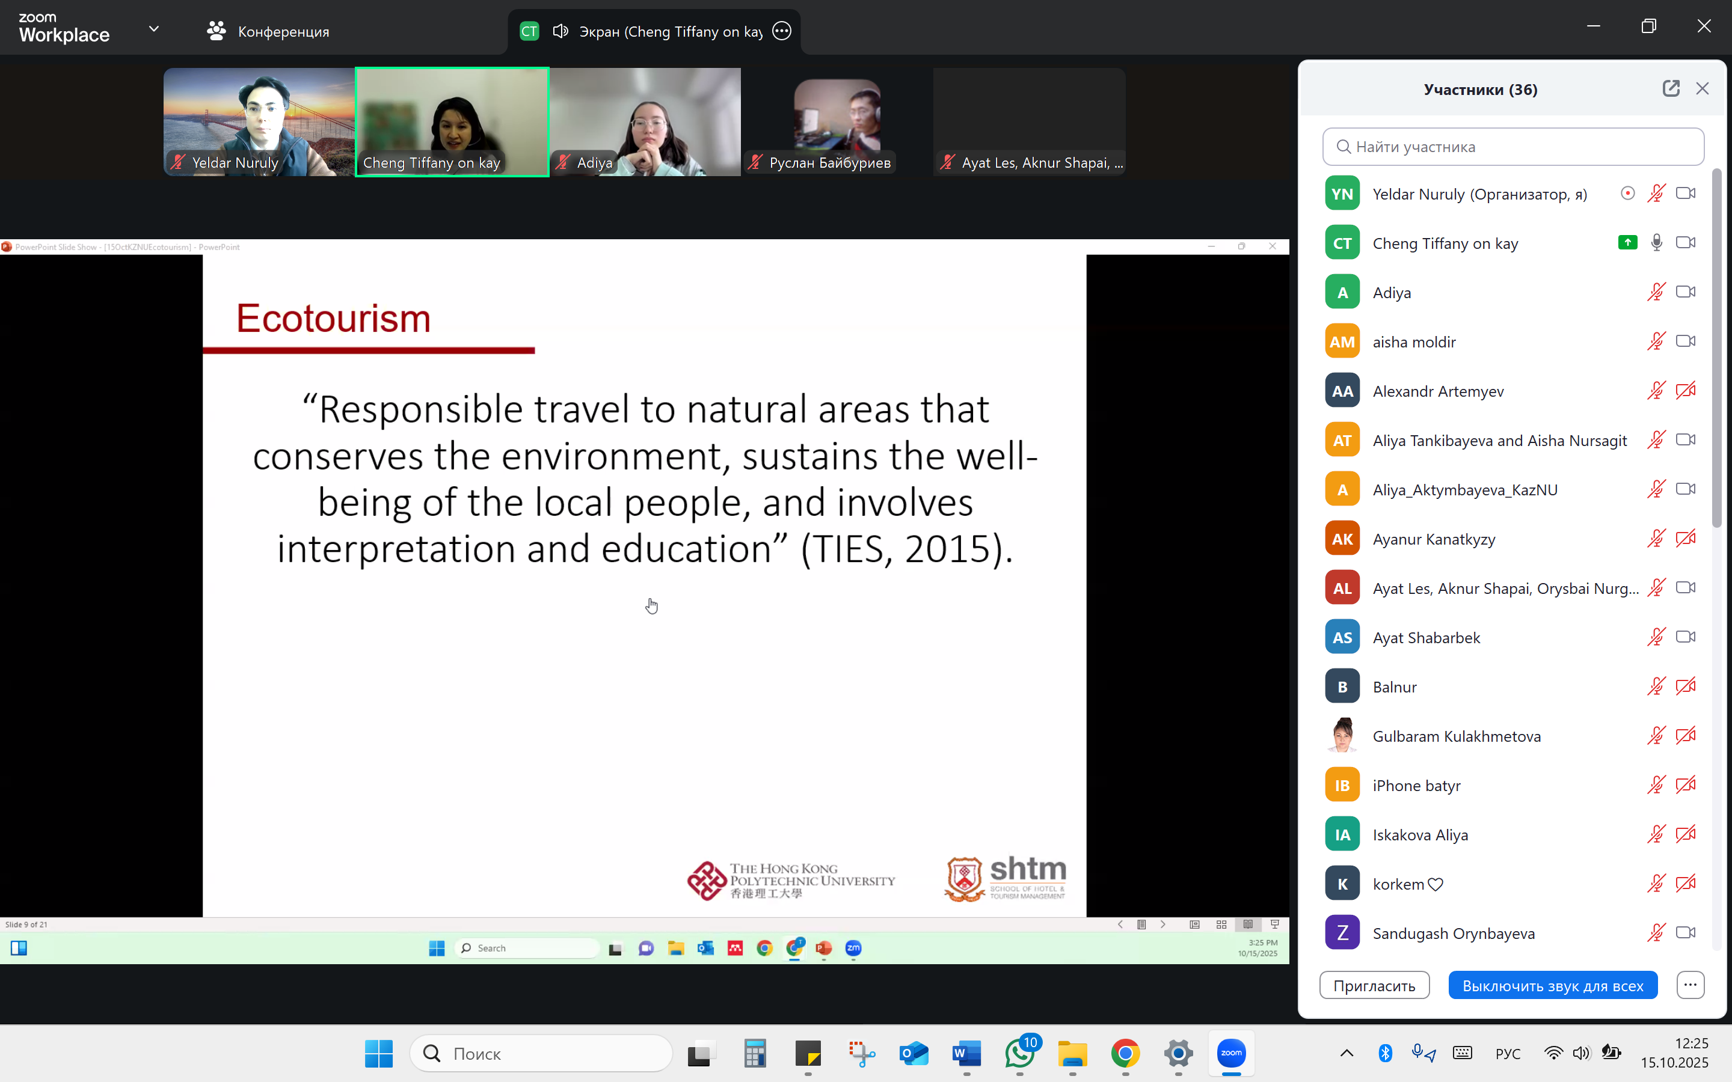
Task: Click the speaker icon in share tab
Action: pyautogui.click(x=560, y=31)
